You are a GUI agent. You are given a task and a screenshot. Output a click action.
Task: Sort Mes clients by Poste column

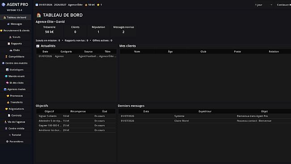237,52
